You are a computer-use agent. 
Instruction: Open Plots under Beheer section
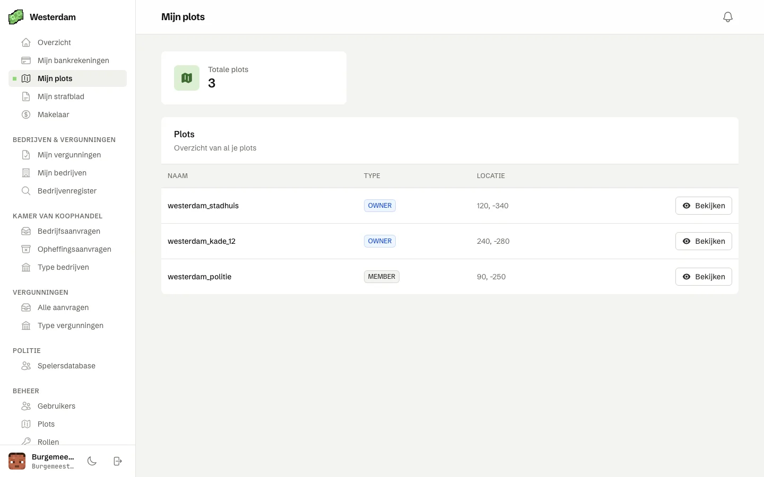(67, 424)
